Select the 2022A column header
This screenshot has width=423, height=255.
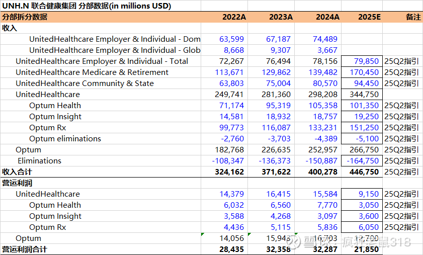[x=234, y=17]
